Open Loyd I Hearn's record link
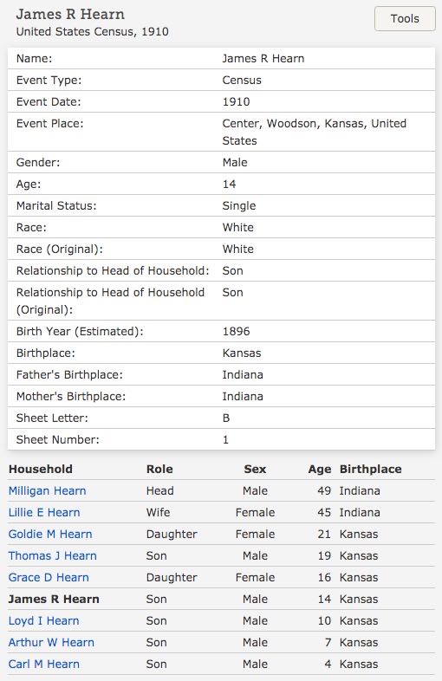 click(44, 621)
